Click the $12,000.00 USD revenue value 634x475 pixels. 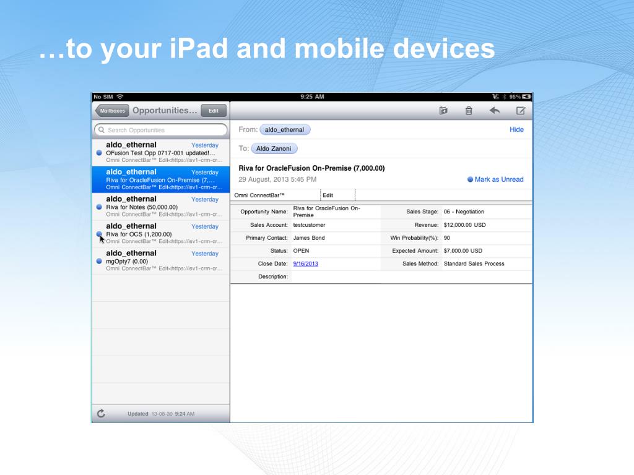(464, 225)
